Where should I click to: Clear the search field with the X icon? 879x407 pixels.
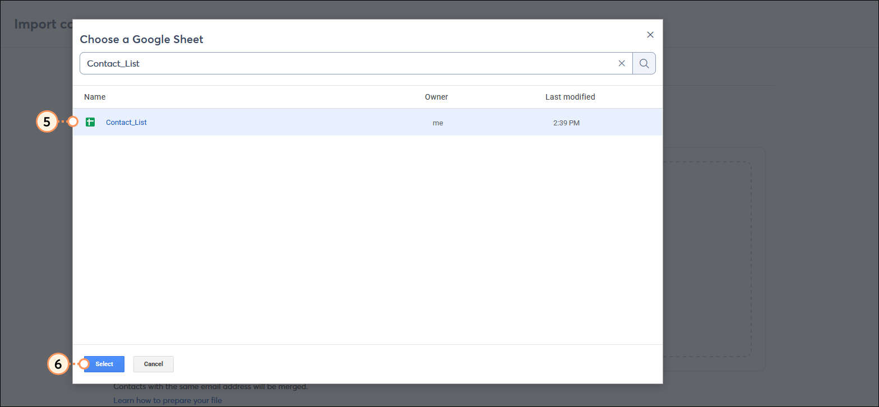pos(622,63)
